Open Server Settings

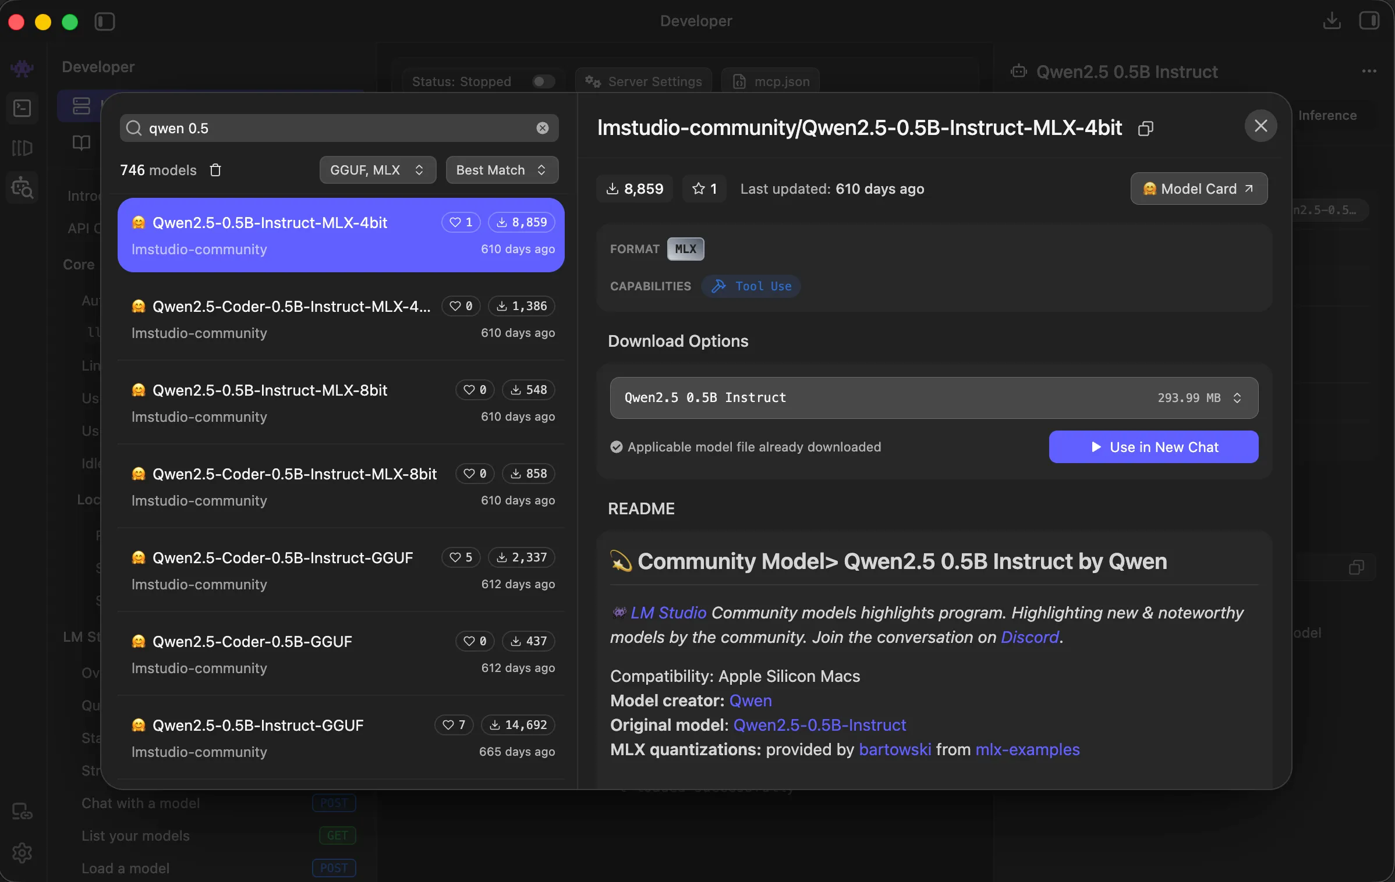click(x=643, y=81)
